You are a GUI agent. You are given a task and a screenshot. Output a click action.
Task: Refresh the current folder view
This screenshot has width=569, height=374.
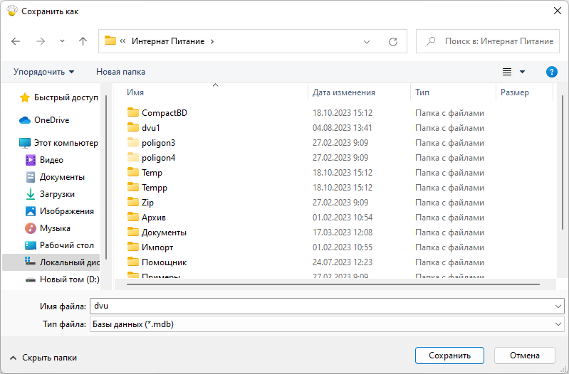(392, 41)
